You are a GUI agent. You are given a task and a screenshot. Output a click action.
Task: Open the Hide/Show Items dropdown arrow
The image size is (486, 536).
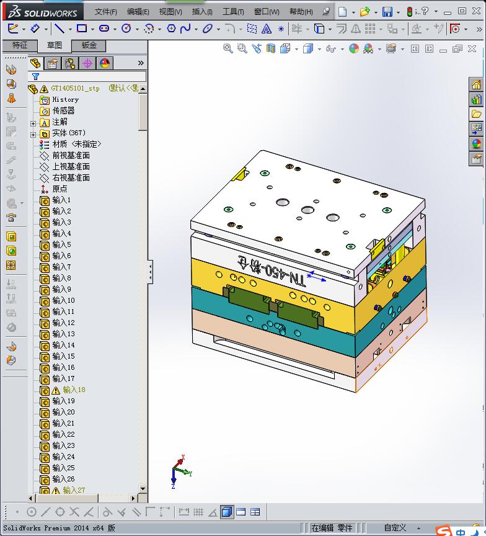342,49
